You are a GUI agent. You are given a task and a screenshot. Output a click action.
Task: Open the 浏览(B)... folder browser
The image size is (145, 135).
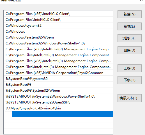coord(130,38)
